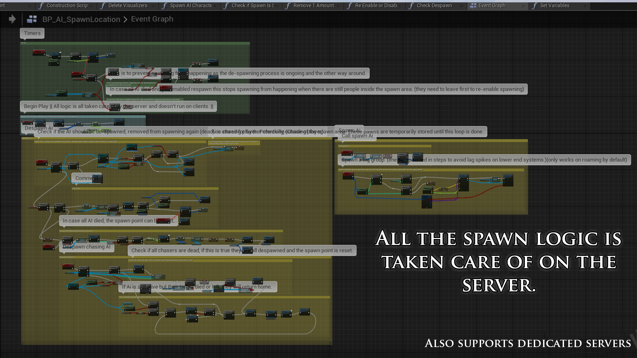Click the f icon on the Remove 1 Amount tab

tap(288, 5)
